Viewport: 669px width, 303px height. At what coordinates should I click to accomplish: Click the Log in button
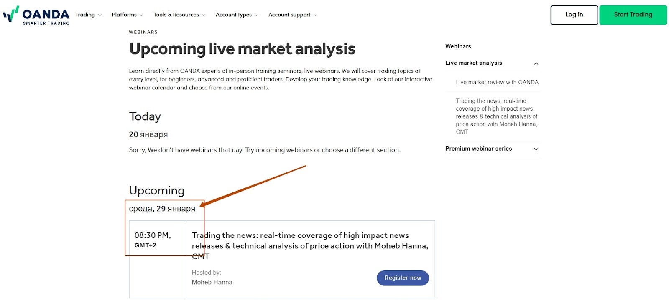pos(574,15)
